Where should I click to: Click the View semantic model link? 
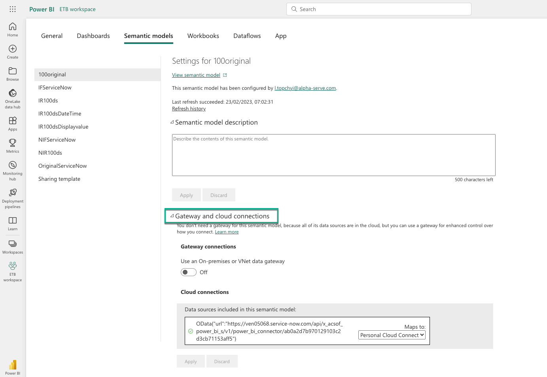click(196, 75)
